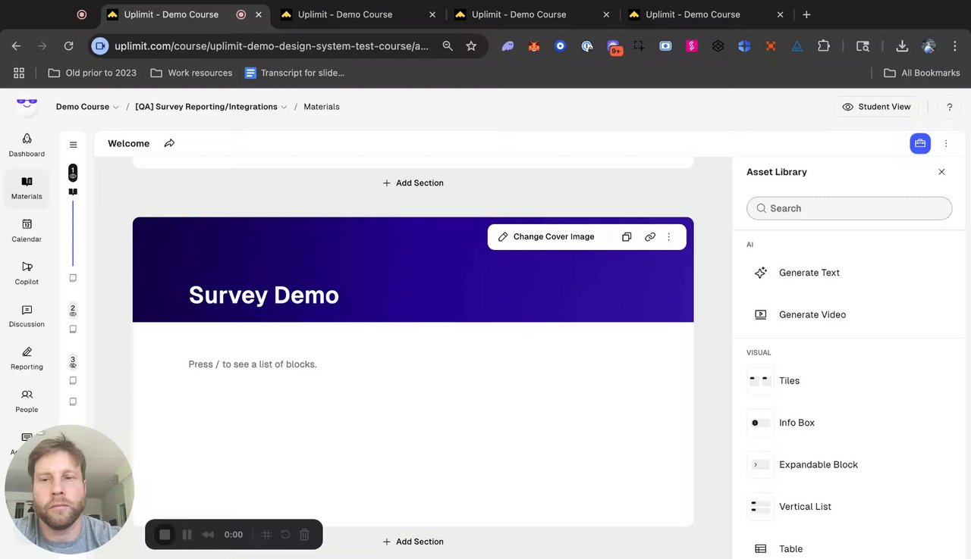Select the page icon below the blue outline line
971x559 pixels.
[73, 278]
